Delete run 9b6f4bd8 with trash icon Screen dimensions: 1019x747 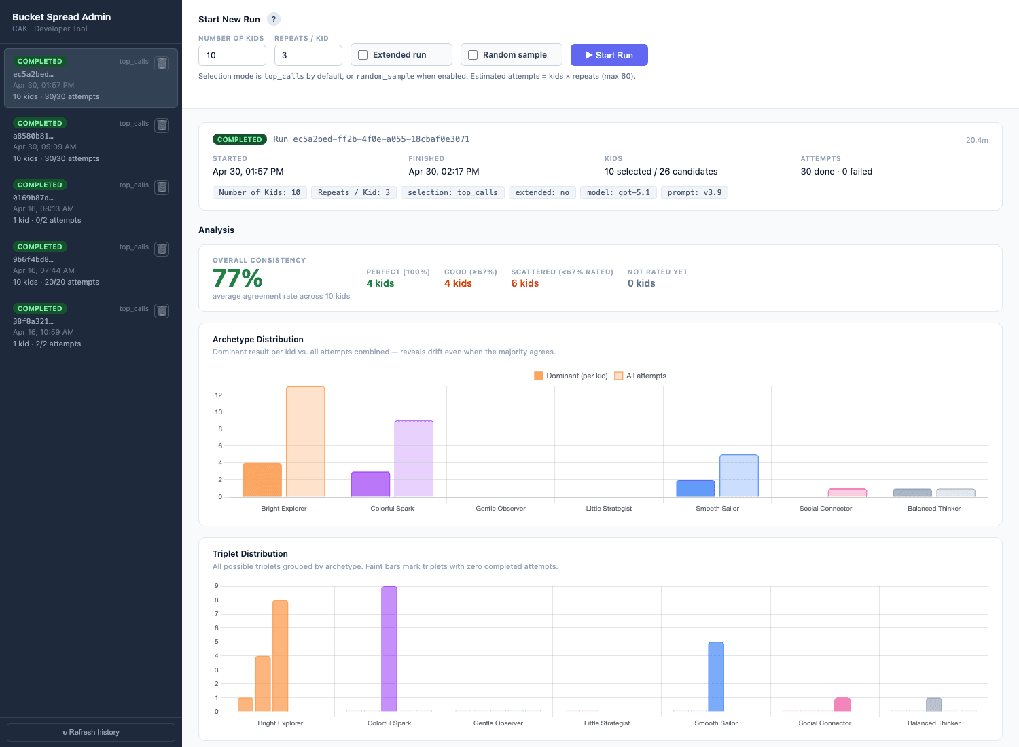(x=162, y=249)
